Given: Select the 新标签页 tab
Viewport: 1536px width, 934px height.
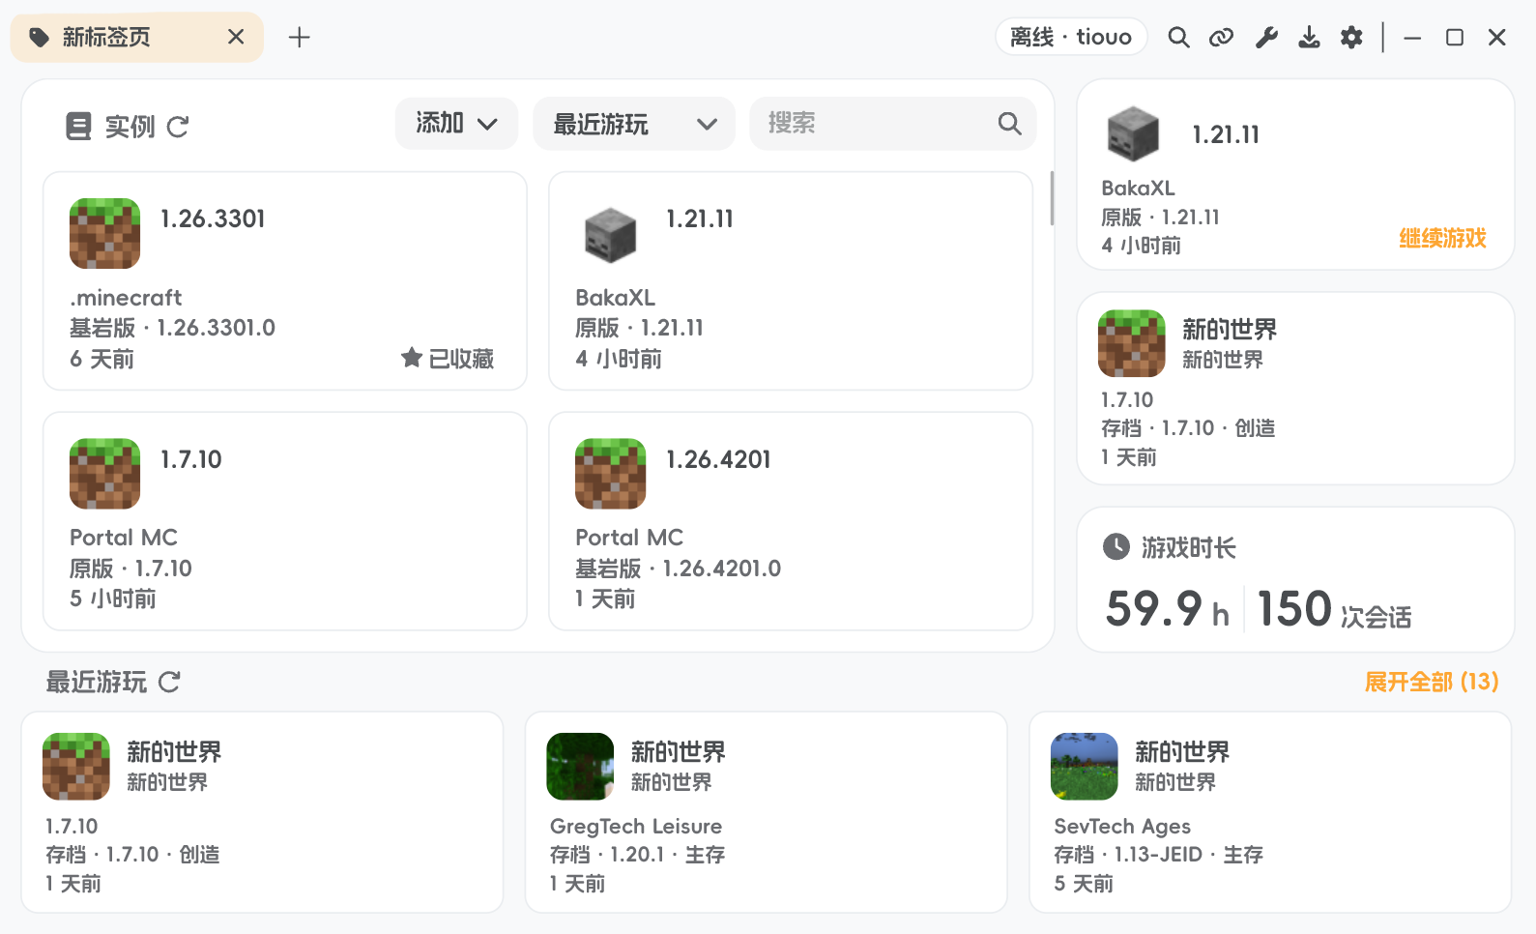Looking at the screenshot, I should (137, 38).
